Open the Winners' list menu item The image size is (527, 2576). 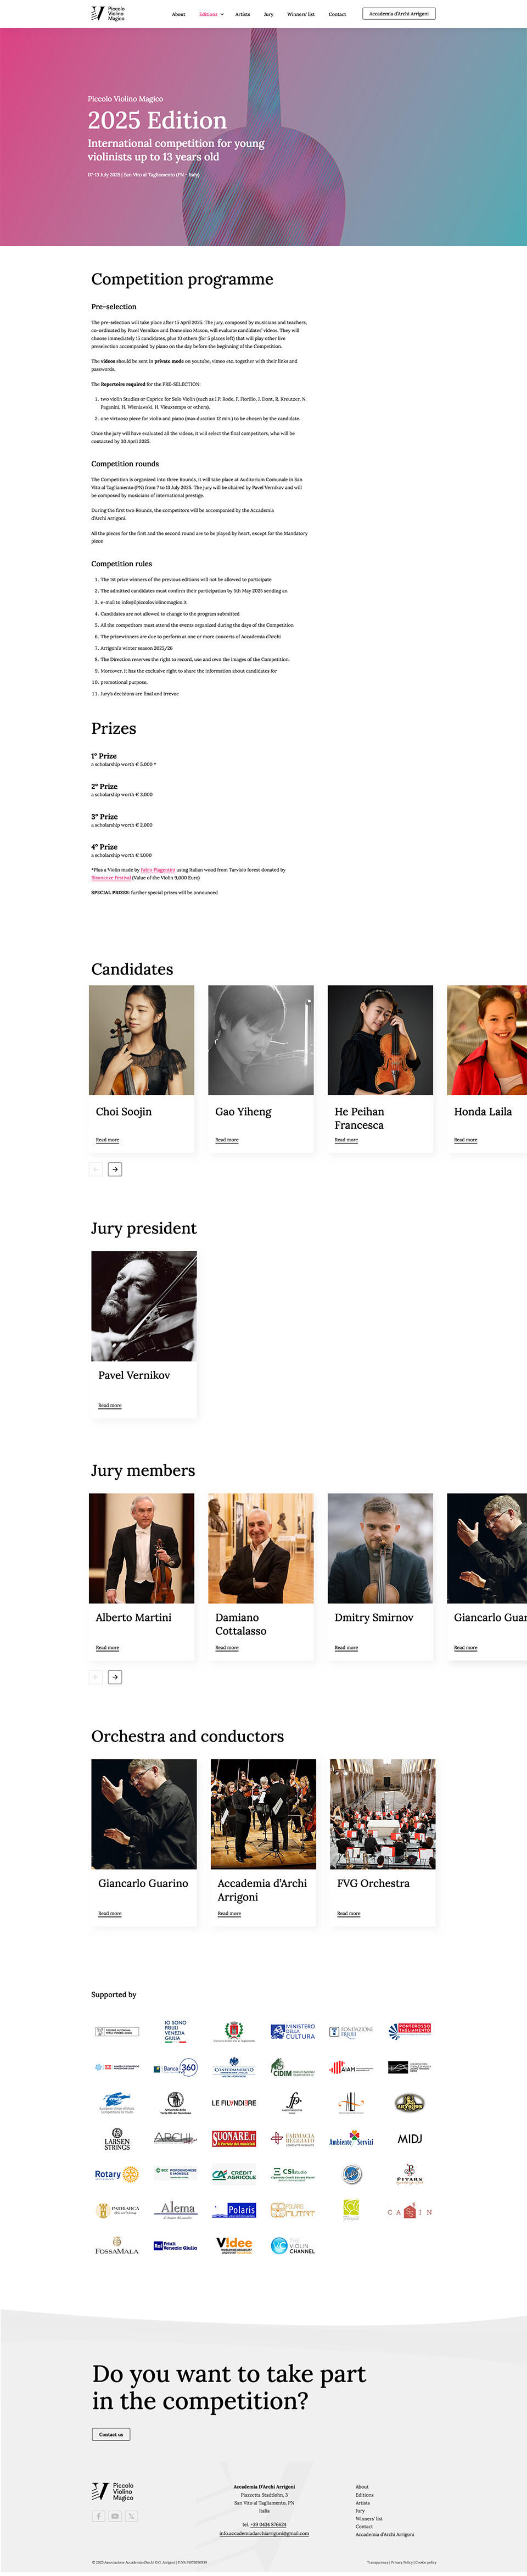pos(301,14)
